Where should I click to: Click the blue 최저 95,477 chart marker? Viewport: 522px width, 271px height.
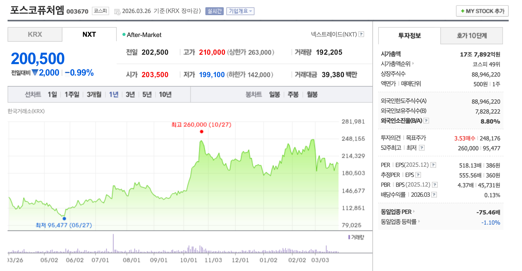(64, 219)
